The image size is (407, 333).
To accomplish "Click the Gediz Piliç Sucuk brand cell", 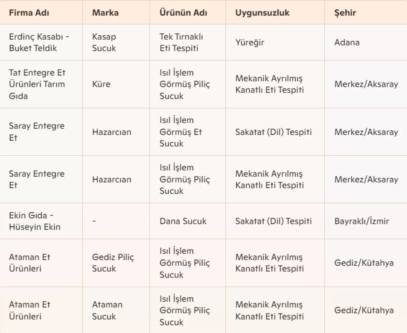I will coord(113,263).
